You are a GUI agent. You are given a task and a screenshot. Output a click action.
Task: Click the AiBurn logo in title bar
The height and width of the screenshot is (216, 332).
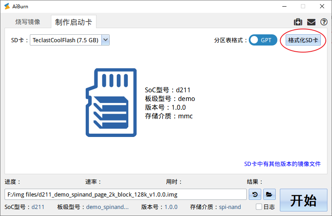click(x=7, y=7)
